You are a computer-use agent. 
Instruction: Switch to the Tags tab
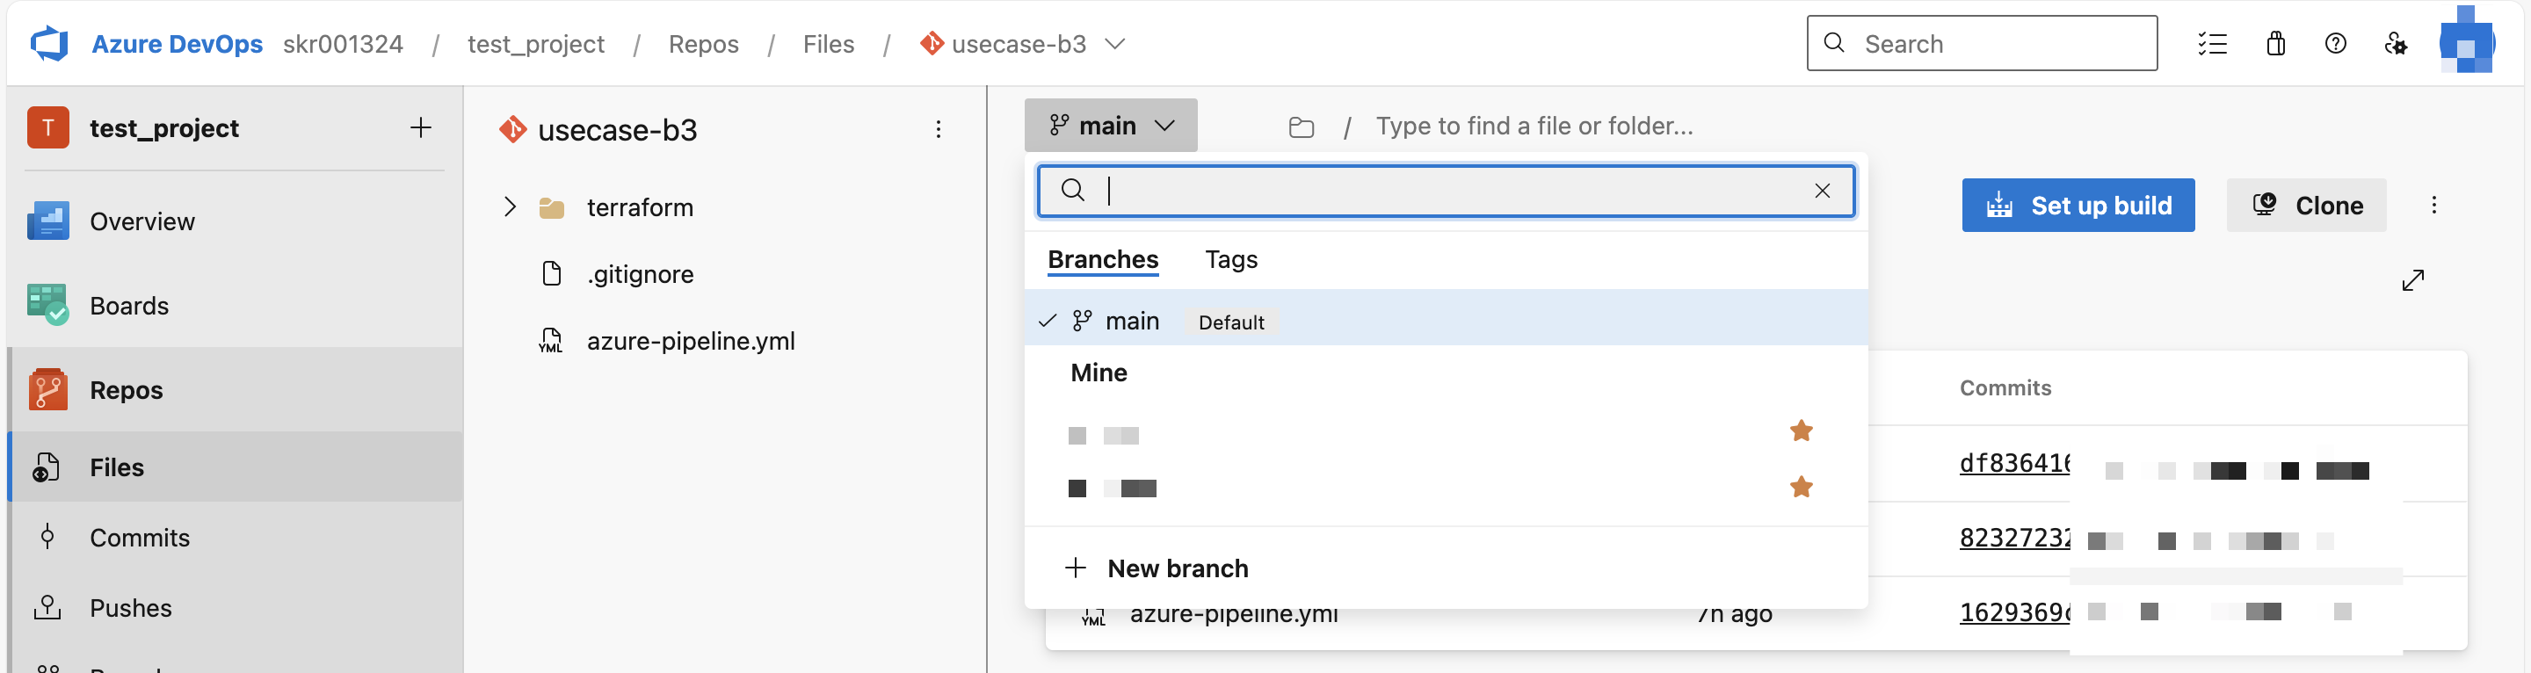pyautogui.click(x=1230, y=259)
